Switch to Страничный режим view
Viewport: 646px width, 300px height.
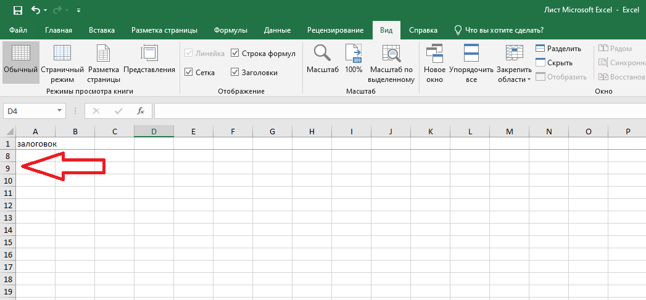click(x=62, y=63)
